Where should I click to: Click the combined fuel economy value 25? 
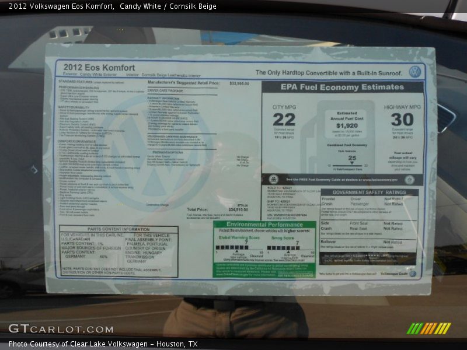[x=352, y=158]
